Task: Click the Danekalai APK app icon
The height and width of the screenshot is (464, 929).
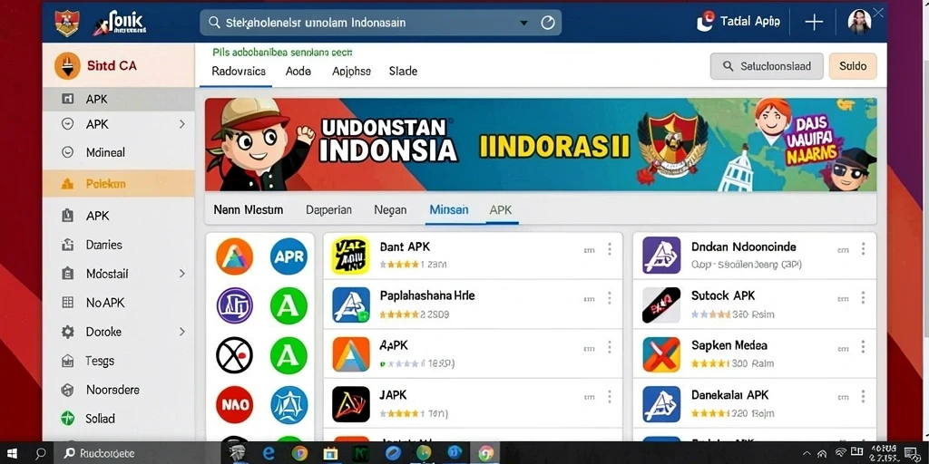Action: tap(661, 403)
